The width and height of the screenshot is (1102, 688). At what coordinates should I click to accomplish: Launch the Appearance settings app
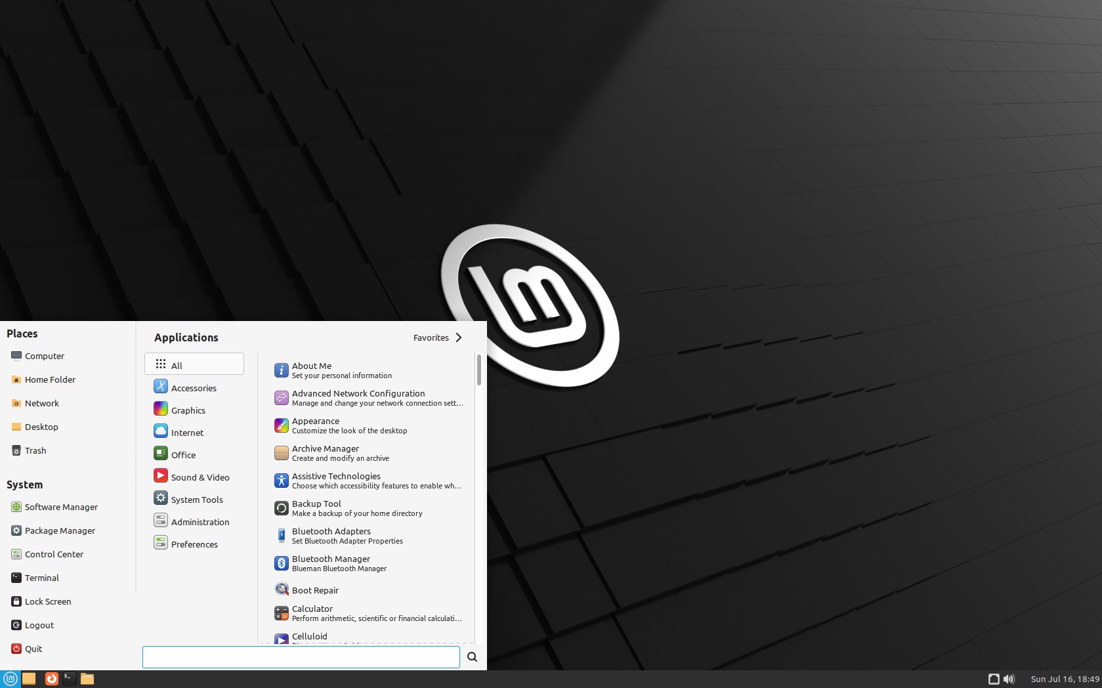369,425
